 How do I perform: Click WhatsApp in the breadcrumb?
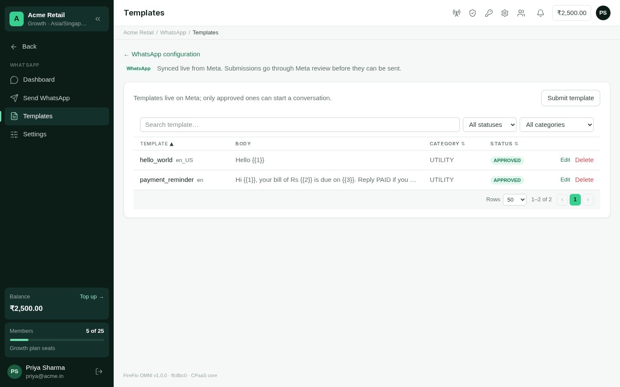[x=173, y=33]
